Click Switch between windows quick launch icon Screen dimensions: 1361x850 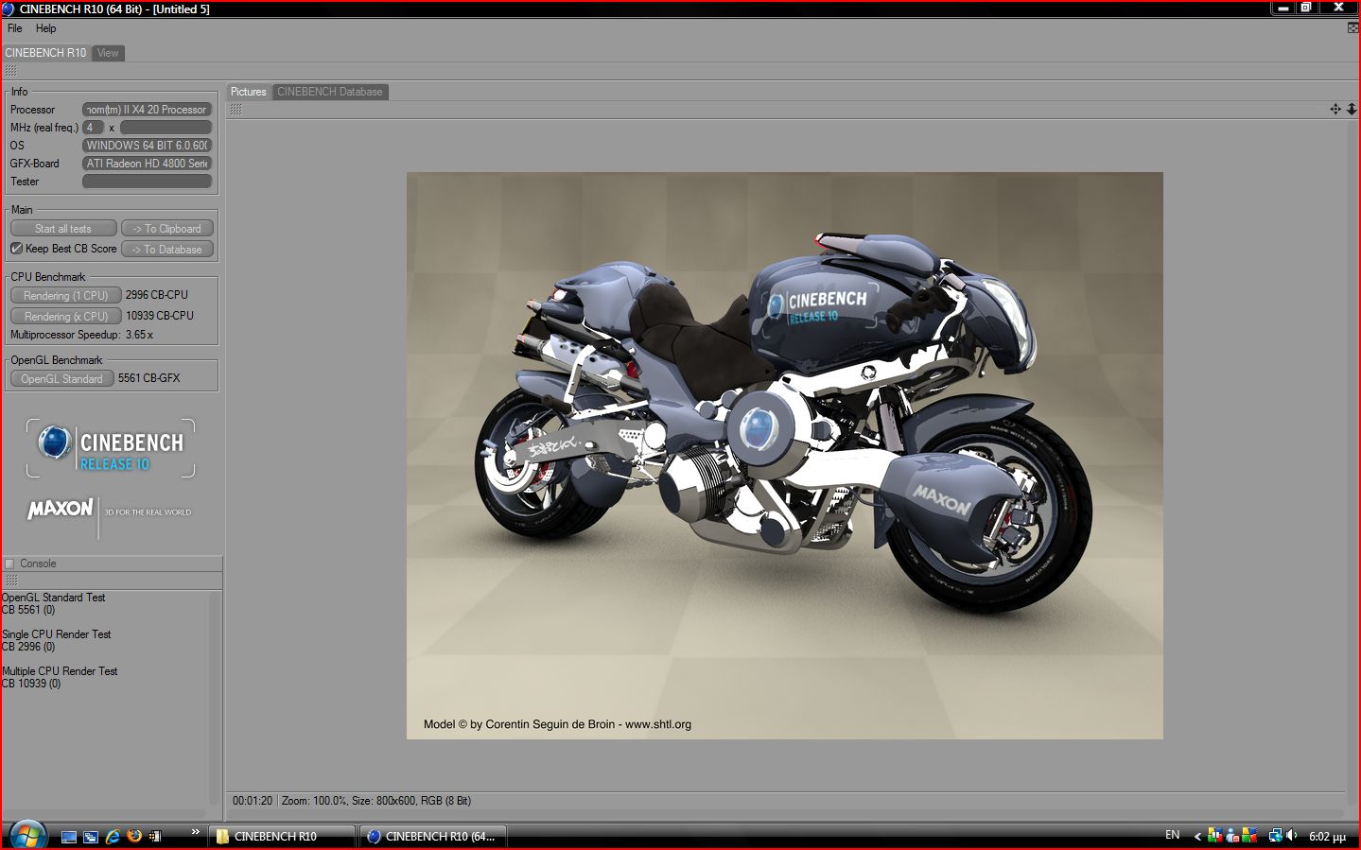91,837
